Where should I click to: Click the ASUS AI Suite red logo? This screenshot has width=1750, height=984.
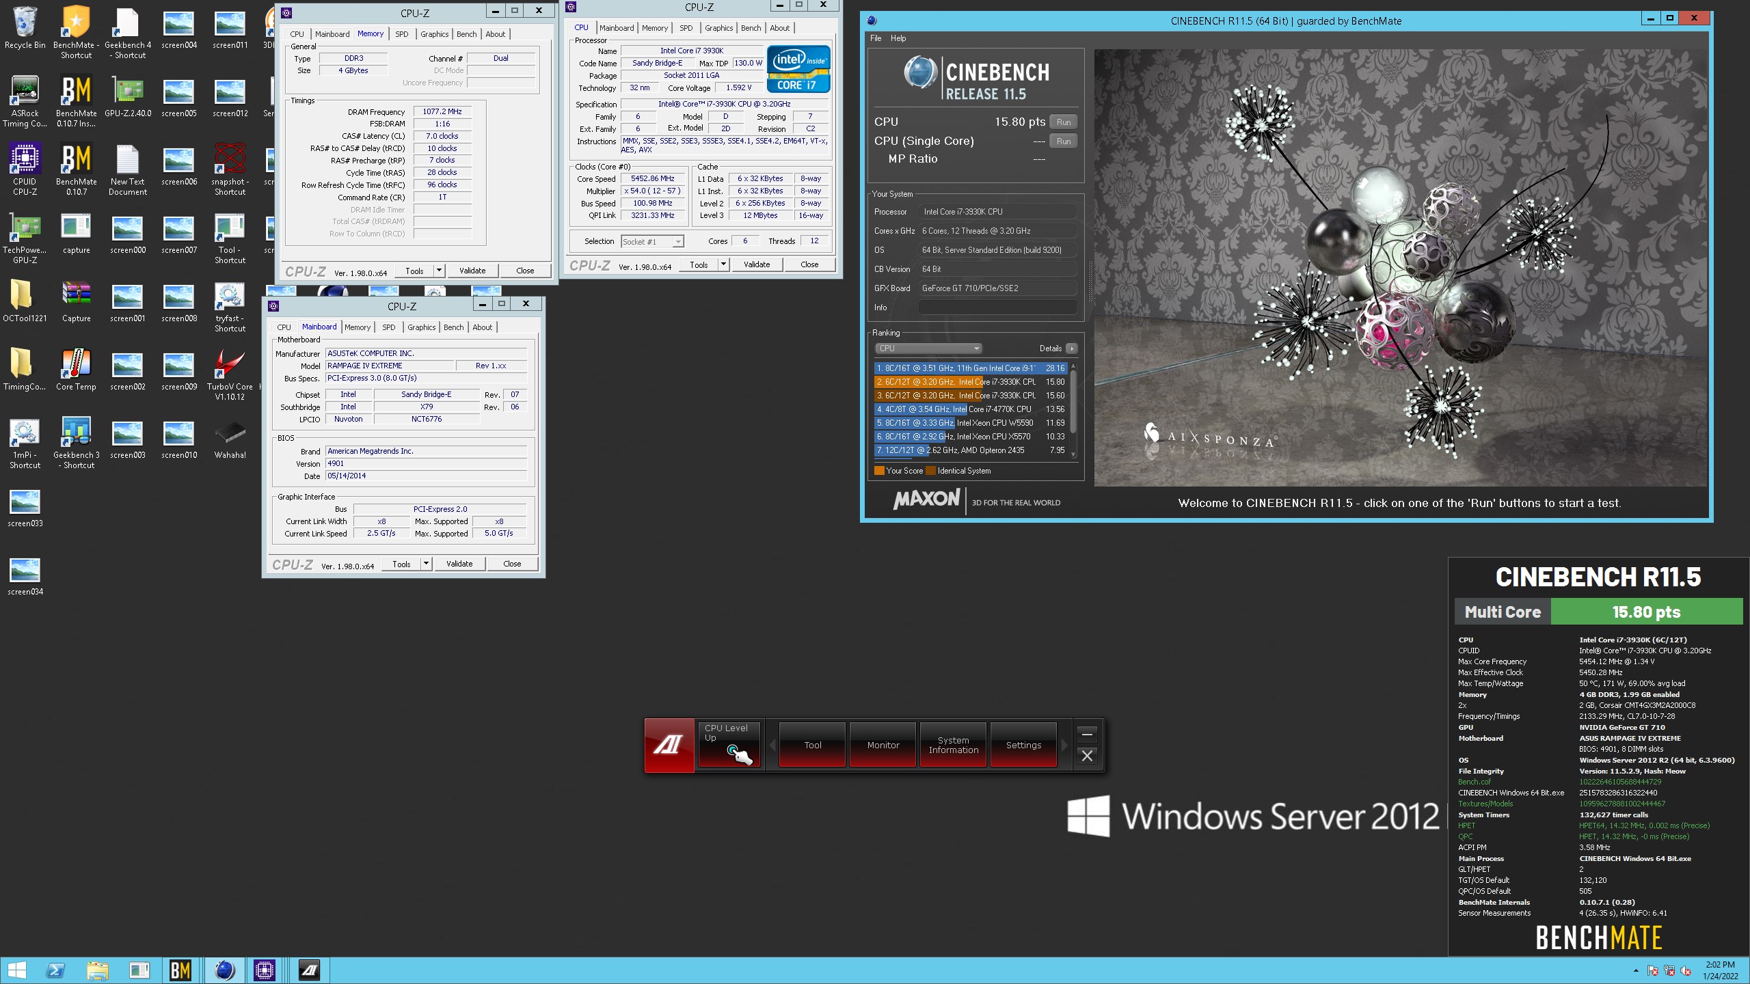(669, 746)
